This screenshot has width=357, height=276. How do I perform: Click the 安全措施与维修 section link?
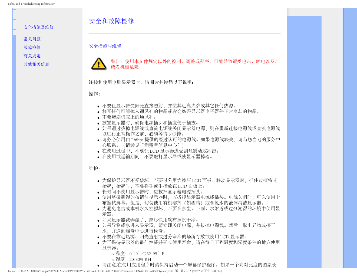pyautogui.click(x=105, y=46)
